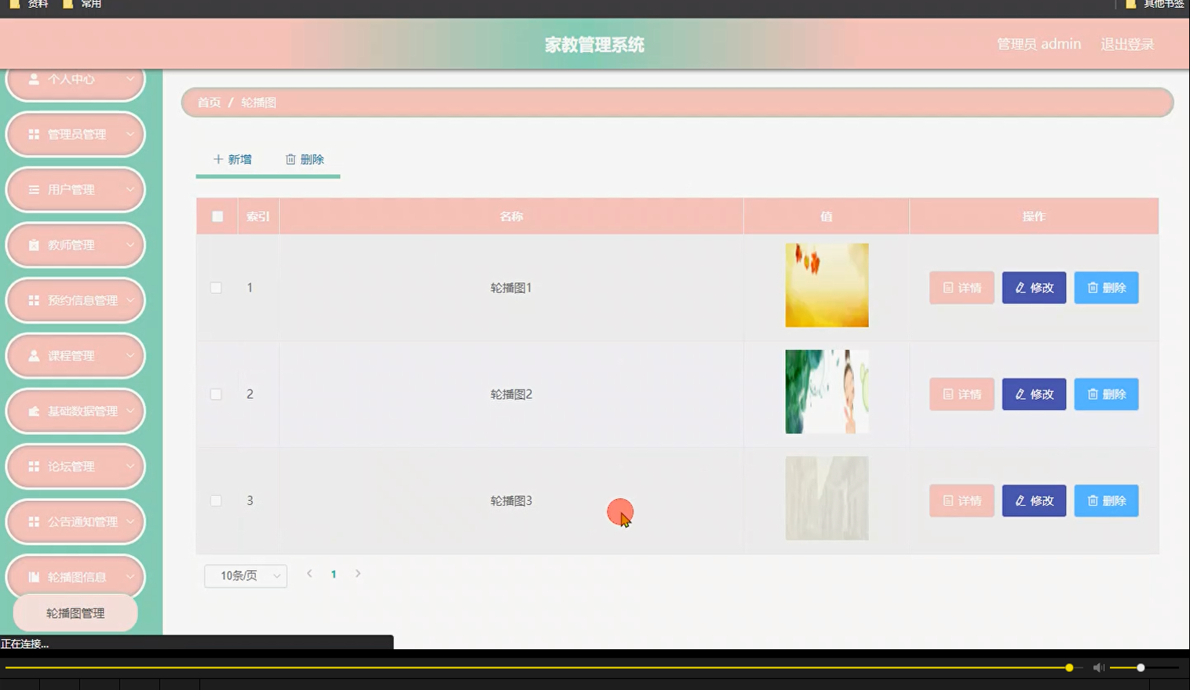Click the plus icon next to 新增
Image resolution: width=1190 pixels, height=690 pixels.
point(218,158)
